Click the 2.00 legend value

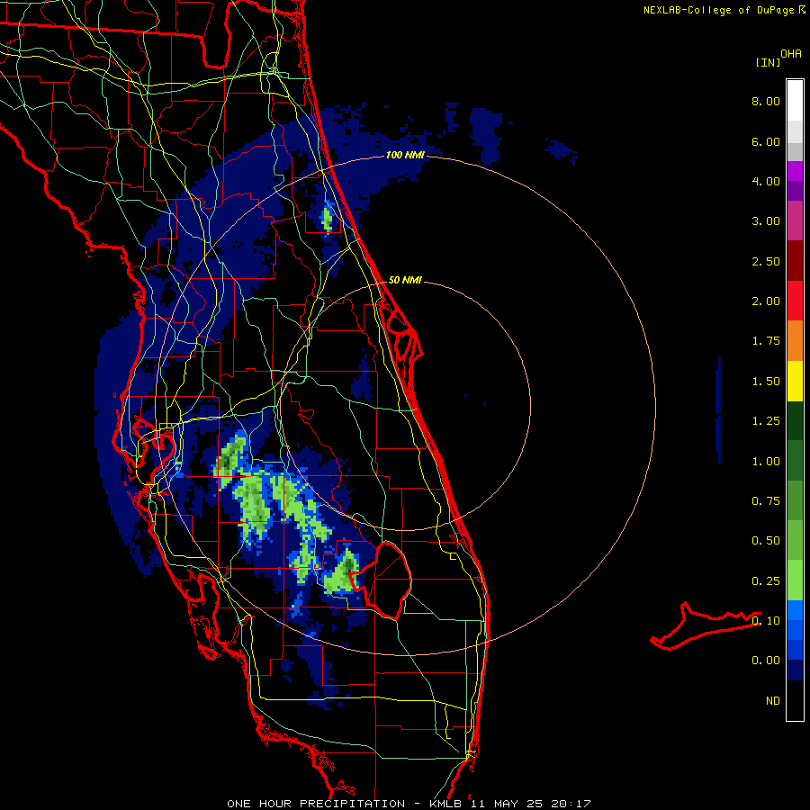[x=766, y=301]
